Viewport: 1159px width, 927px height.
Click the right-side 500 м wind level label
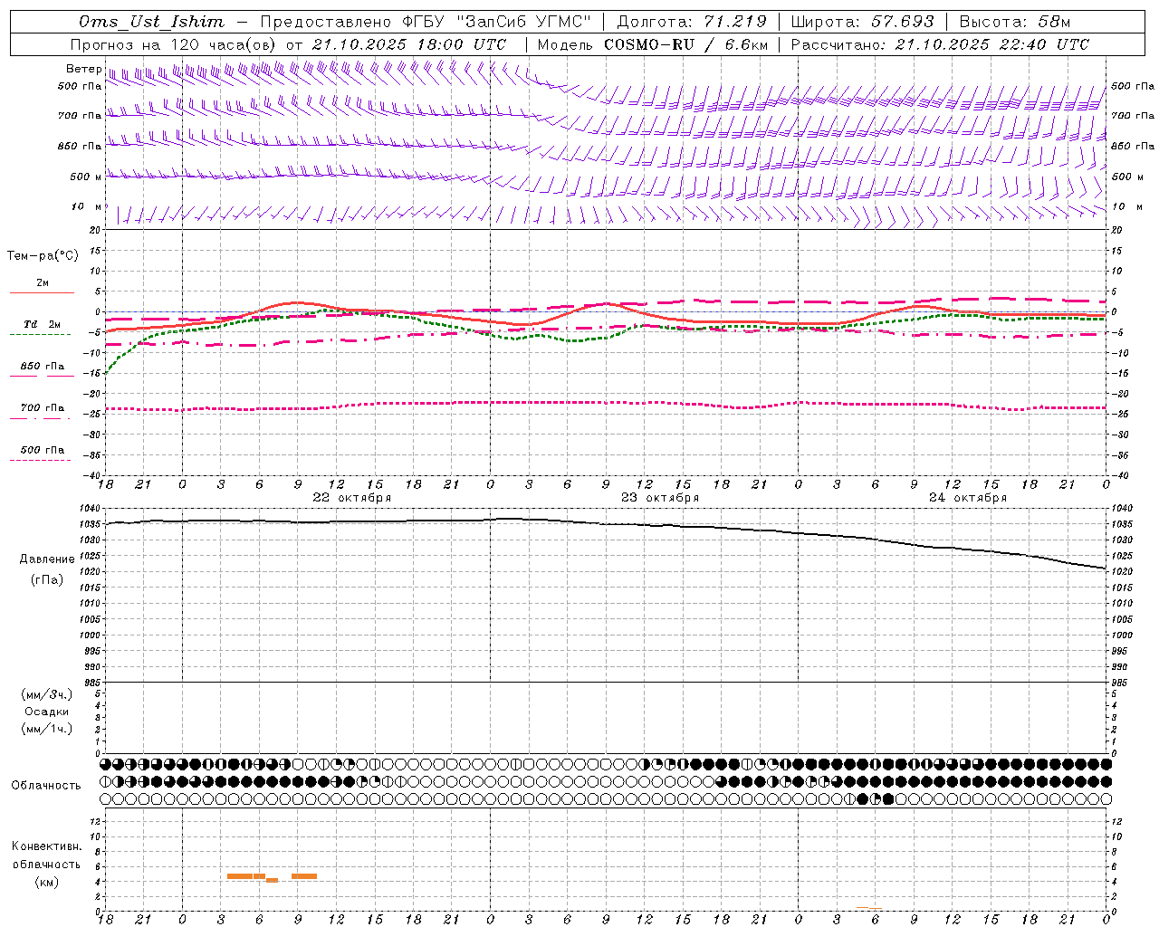coord(1128,177)
